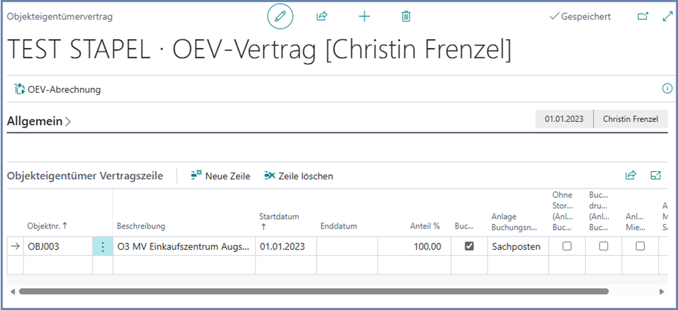Image resolution: width=678 pixels, height=310 pixels.
Task: Click the expand fullscreen arrows icon
Action: pyautogui.click(x=667, y=17)
